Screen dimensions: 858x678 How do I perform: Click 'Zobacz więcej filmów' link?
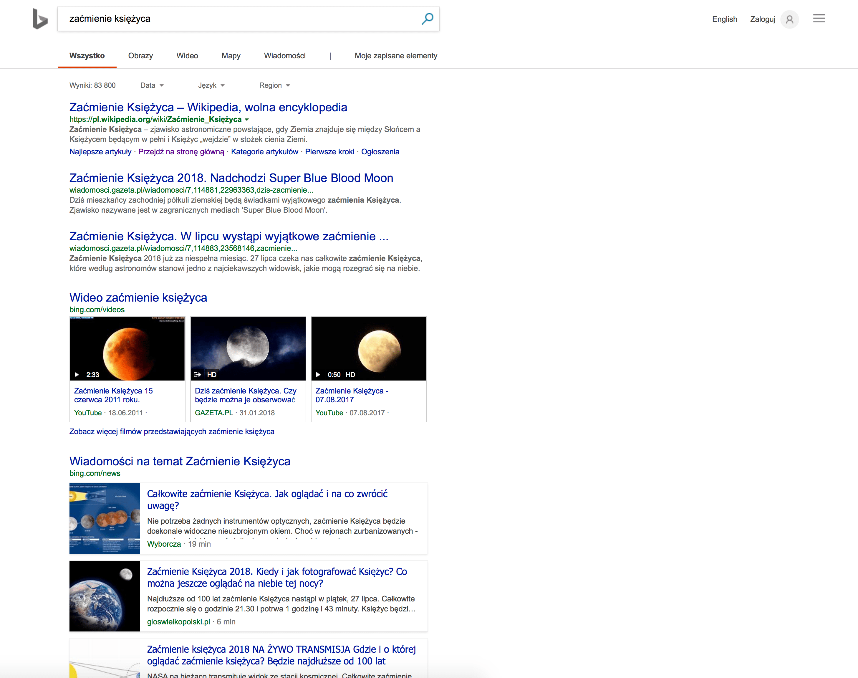[x=172, y=431]
